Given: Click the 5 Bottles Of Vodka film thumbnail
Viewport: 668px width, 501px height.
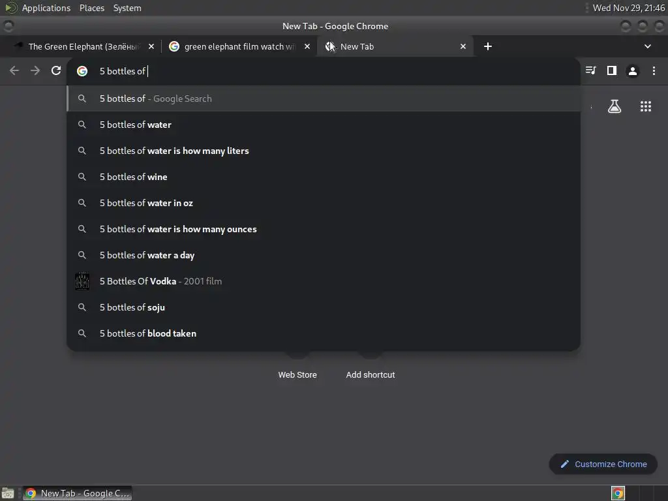Looking at the screenshot, I should (82, 281).
